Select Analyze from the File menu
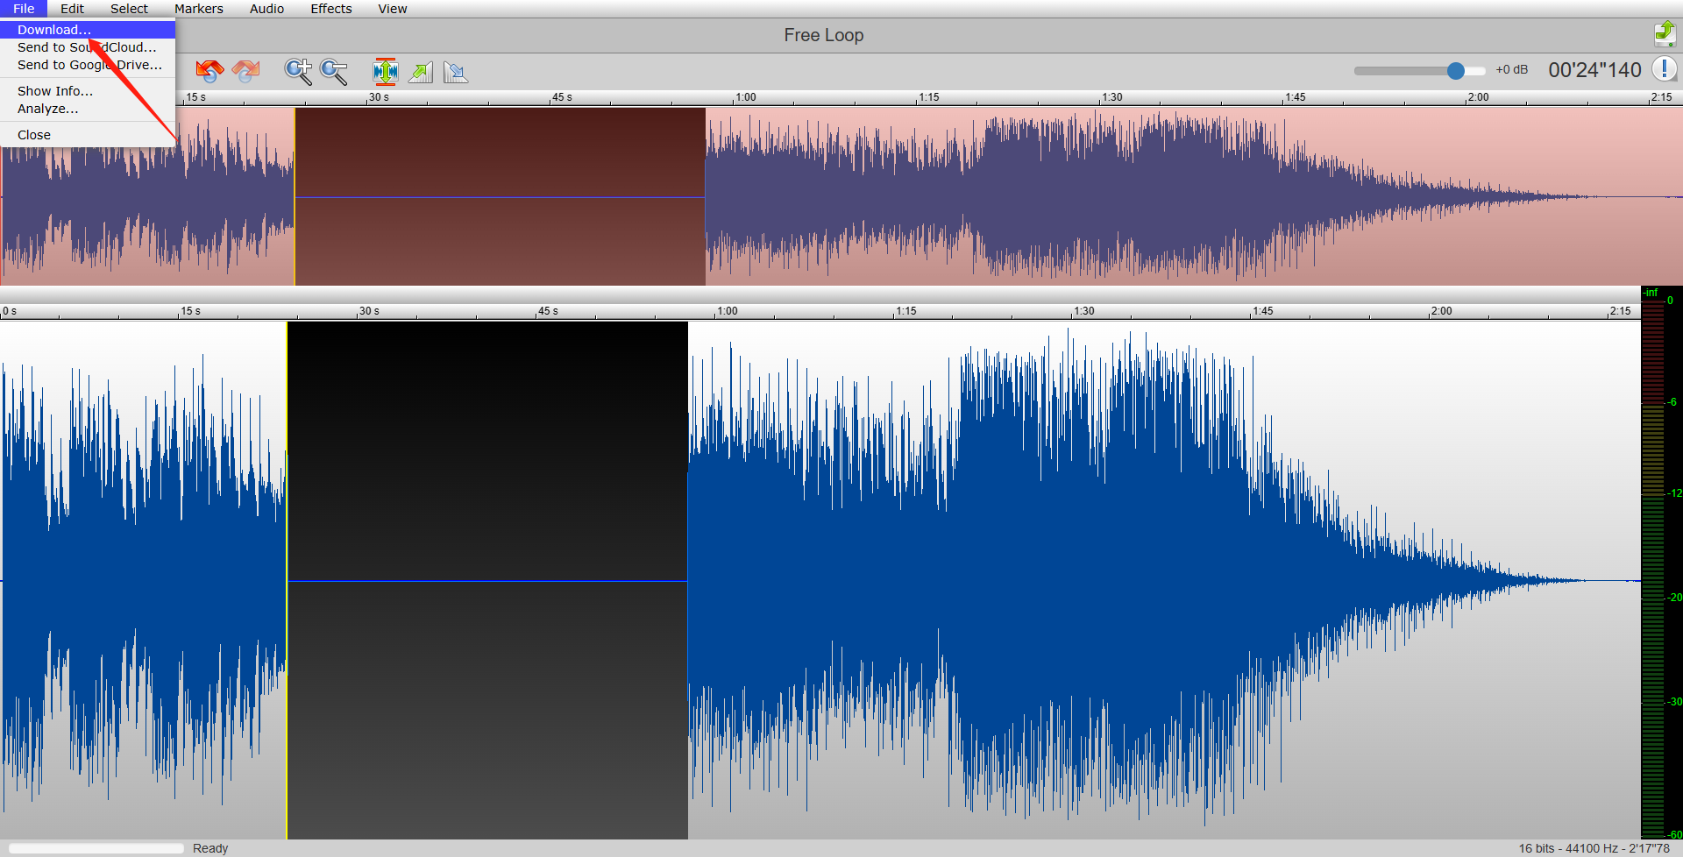Viewport: 1683px width, 857px height. tap(48, 109)
